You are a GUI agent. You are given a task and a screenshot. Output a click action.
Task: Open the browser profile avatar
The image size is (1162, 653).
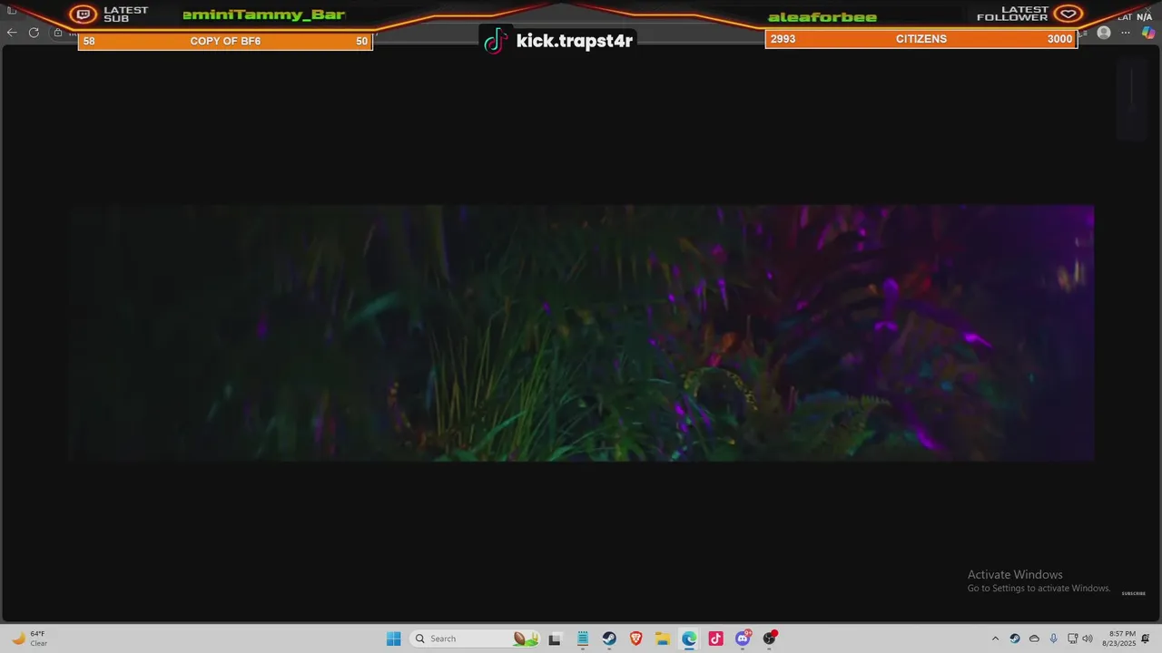[x=1104, y=33]
